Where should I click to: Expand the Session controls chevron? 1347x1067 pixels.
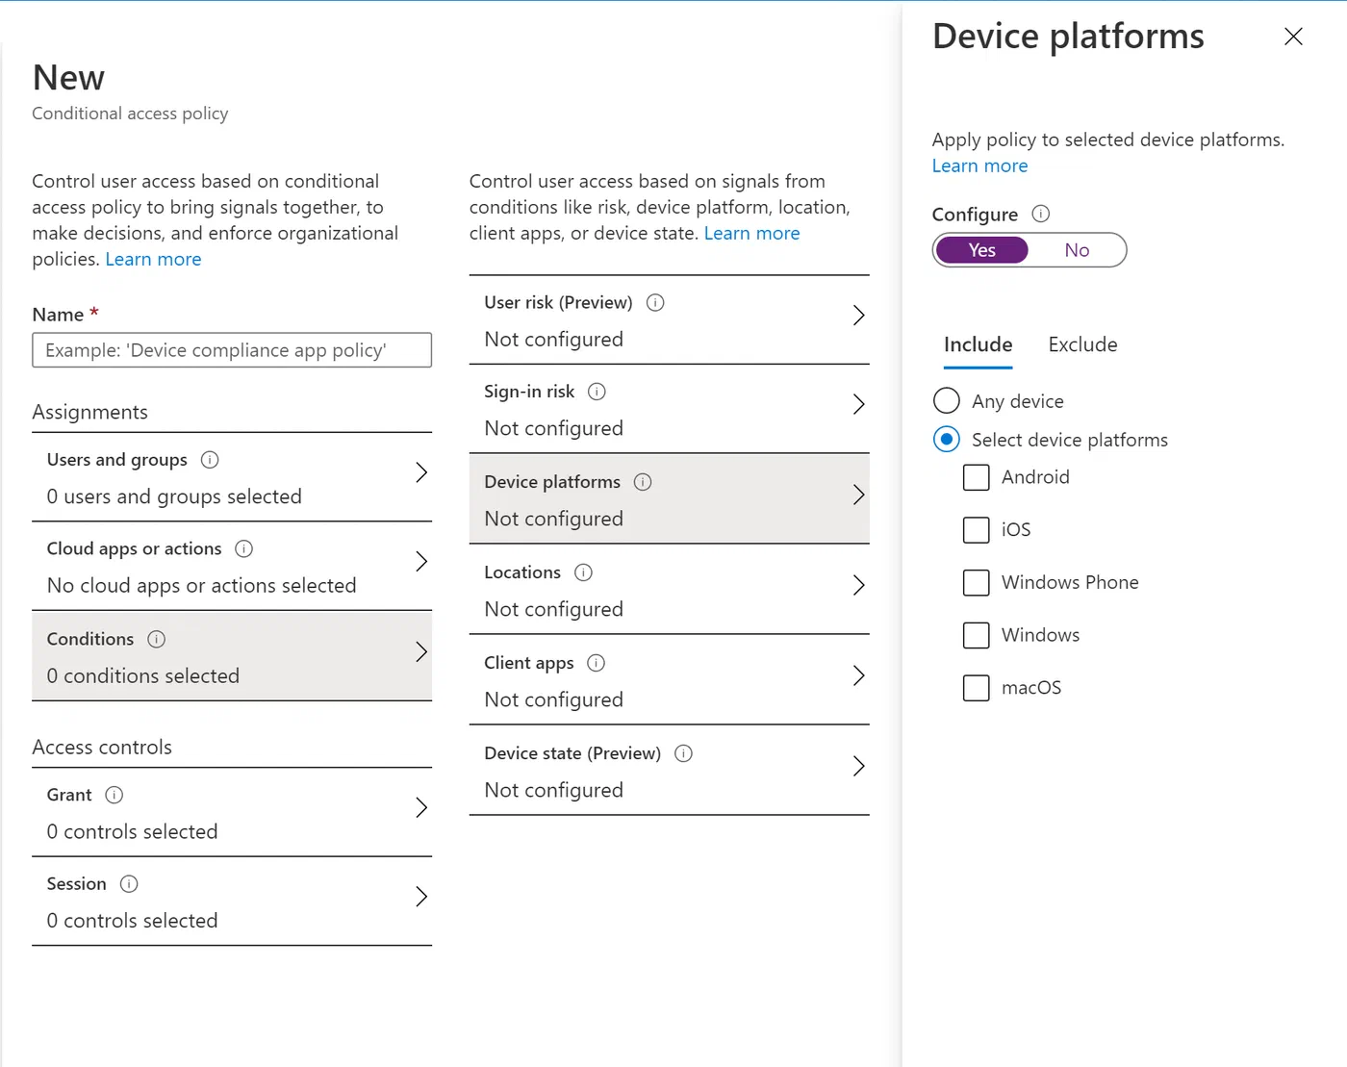421,897
